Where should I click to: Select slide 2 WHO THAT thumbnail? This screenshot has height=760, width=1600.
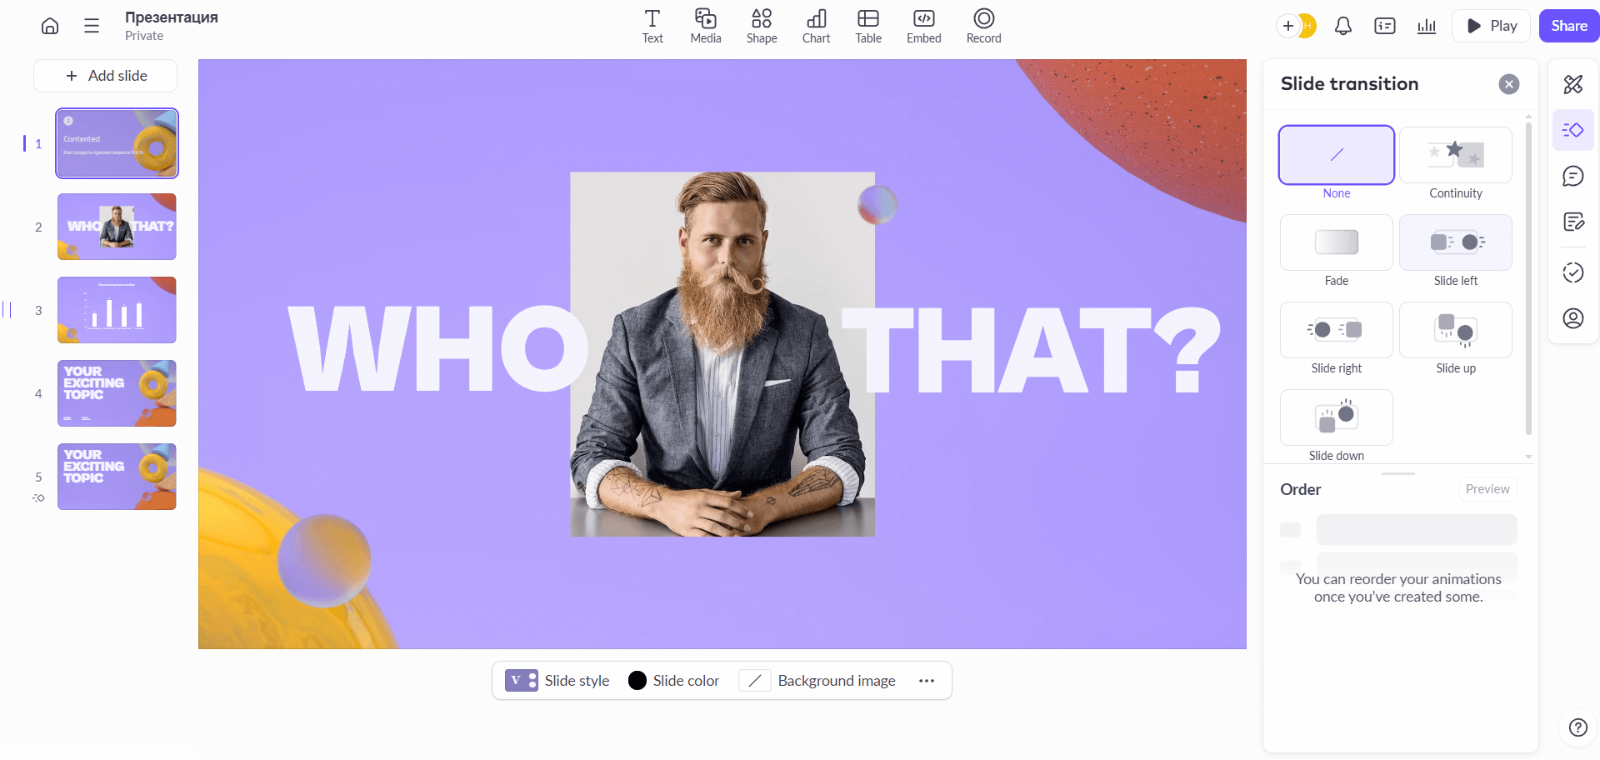[117, 227]
